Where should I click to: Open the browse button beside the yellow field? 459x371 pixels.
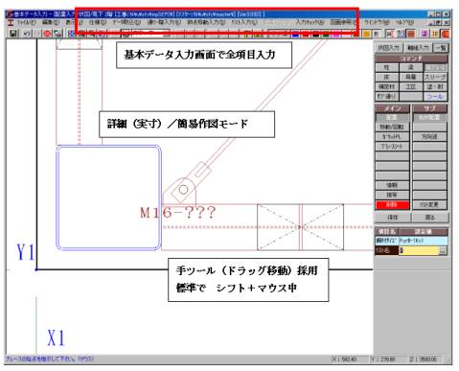443,251
